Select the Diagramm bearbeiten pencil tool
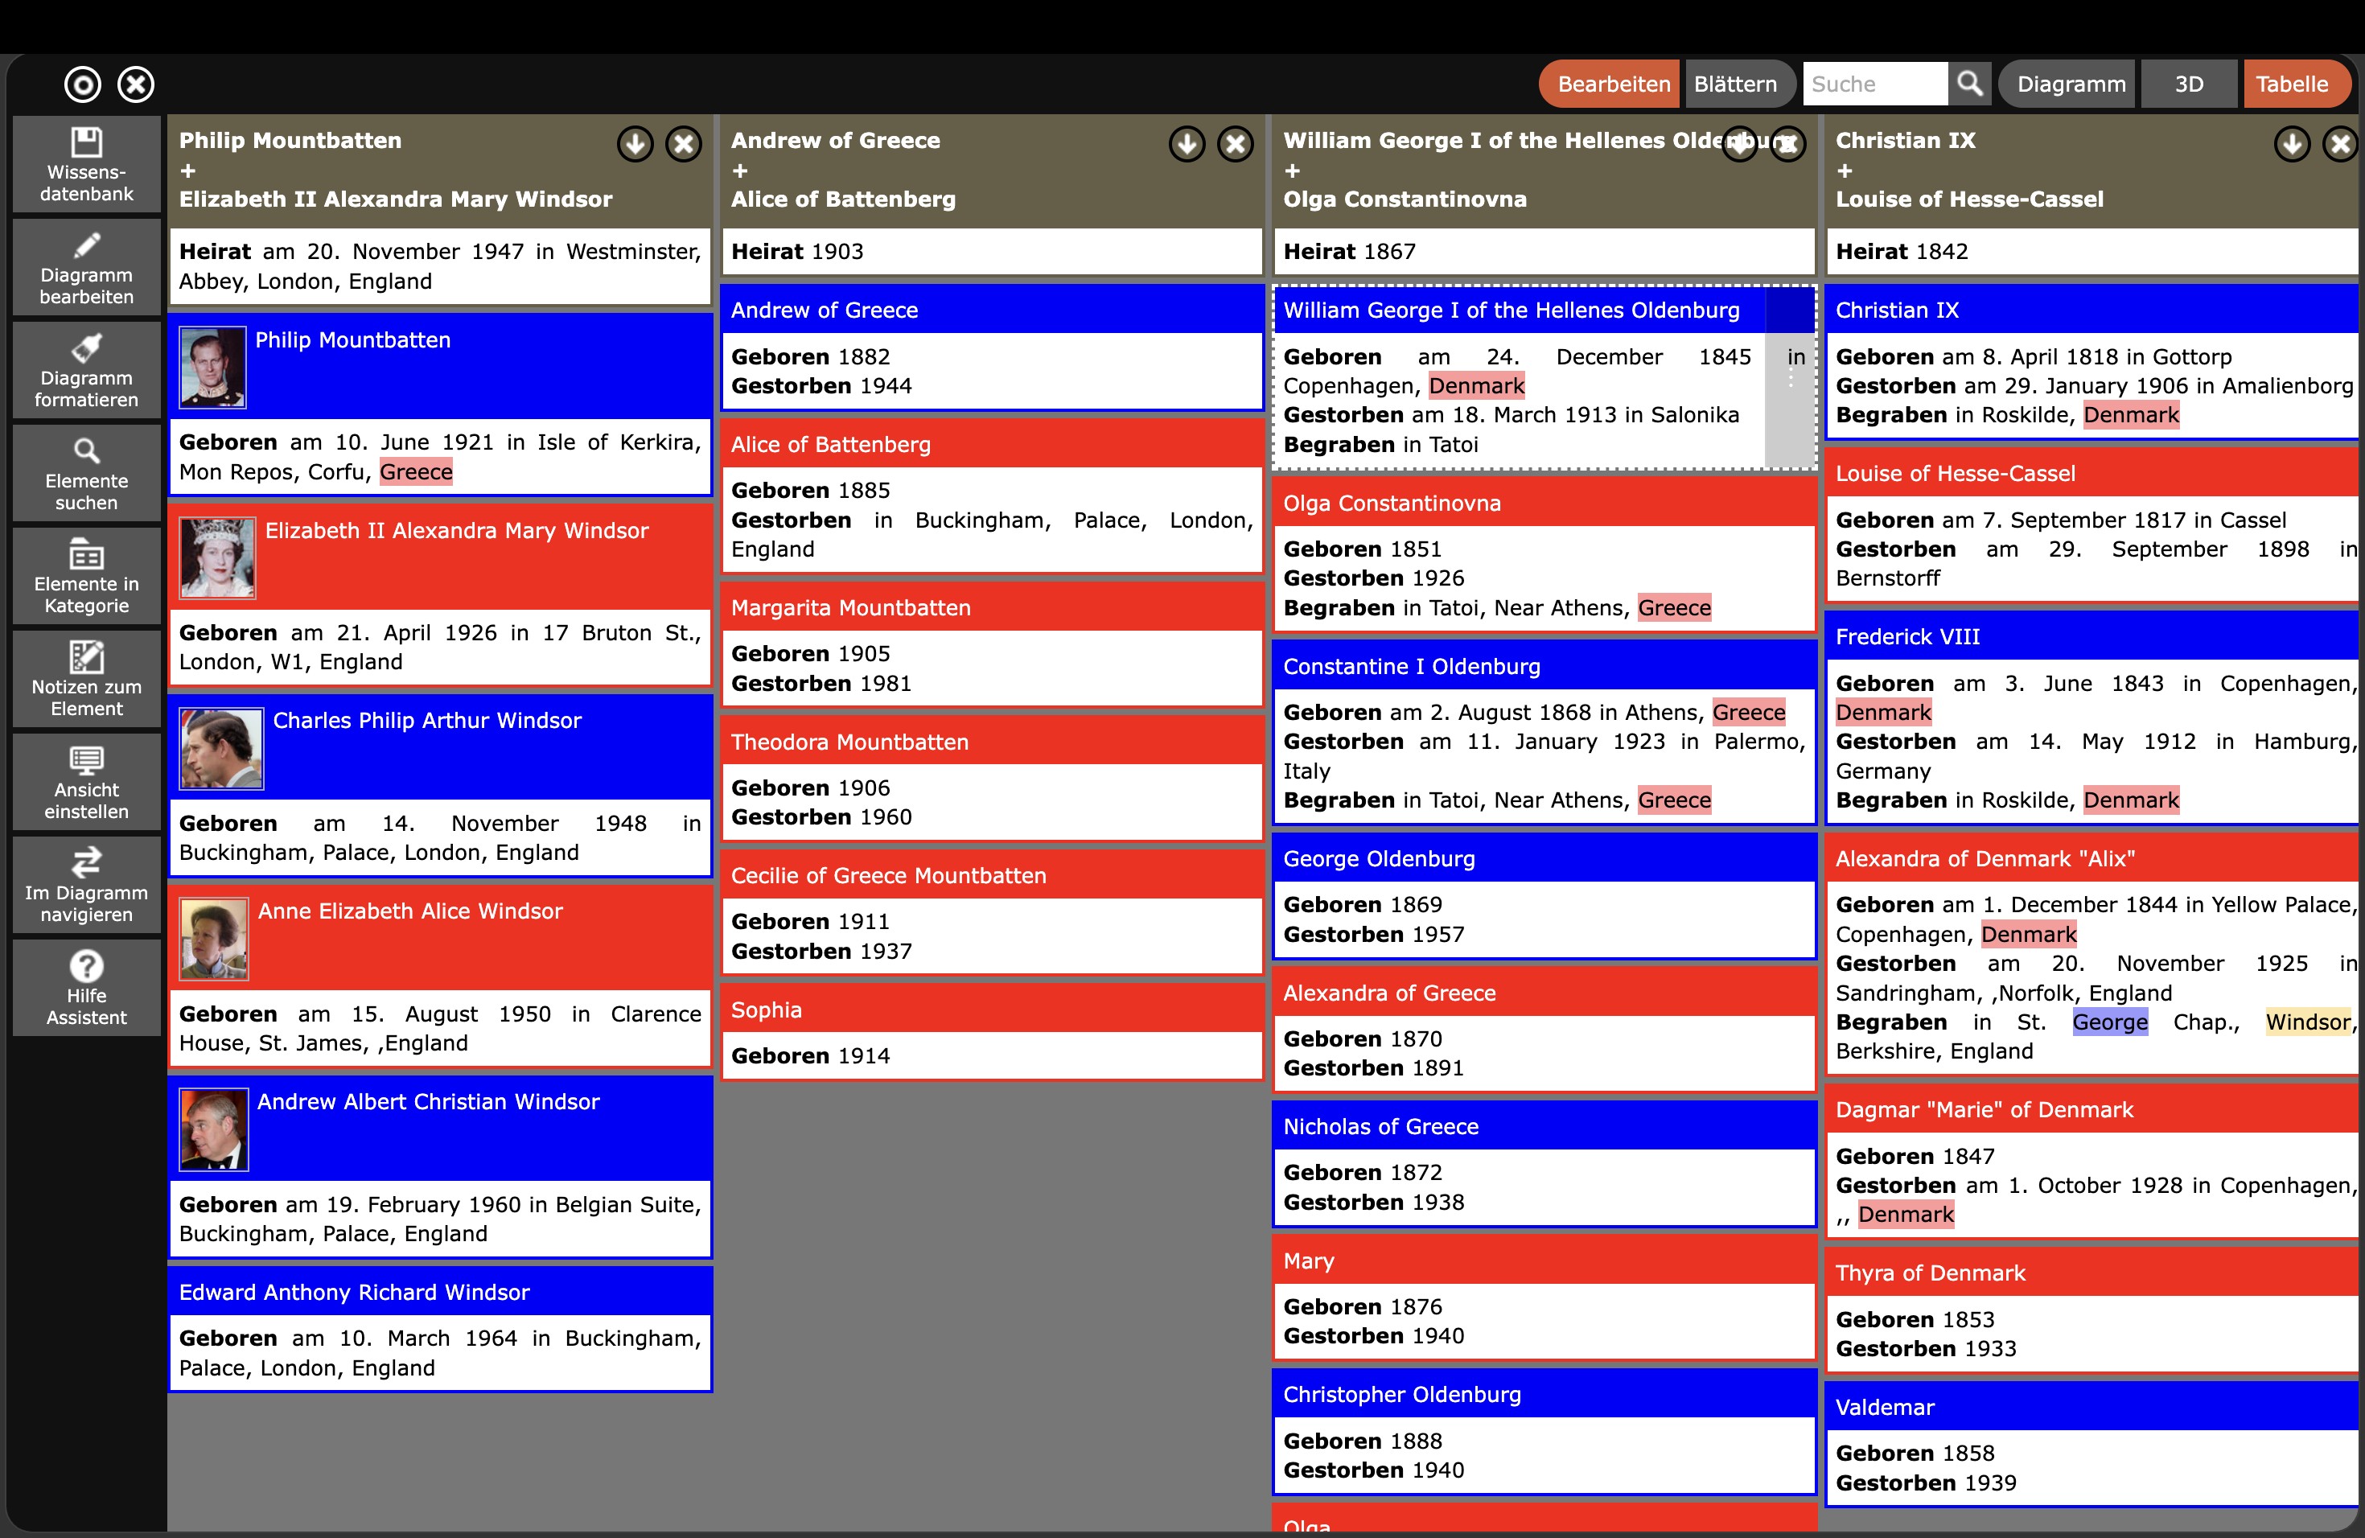2365x1538 pixels. (86, 267)
